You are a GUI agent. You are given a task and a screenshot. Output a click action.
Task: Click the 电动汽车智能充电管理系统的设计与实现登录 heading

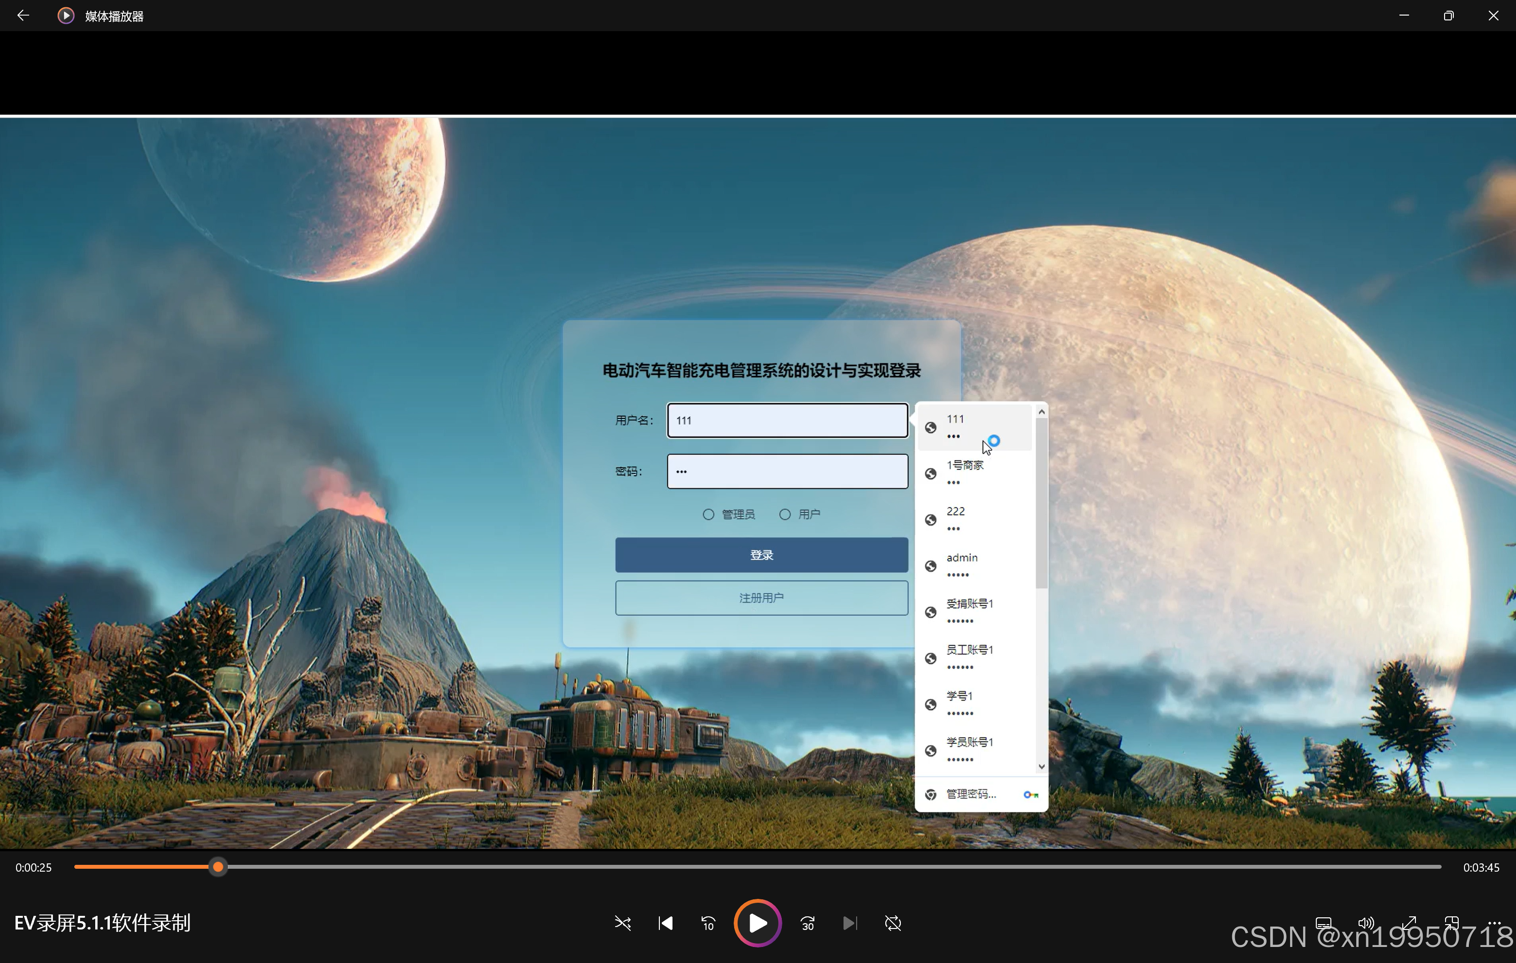coord(762,371)
